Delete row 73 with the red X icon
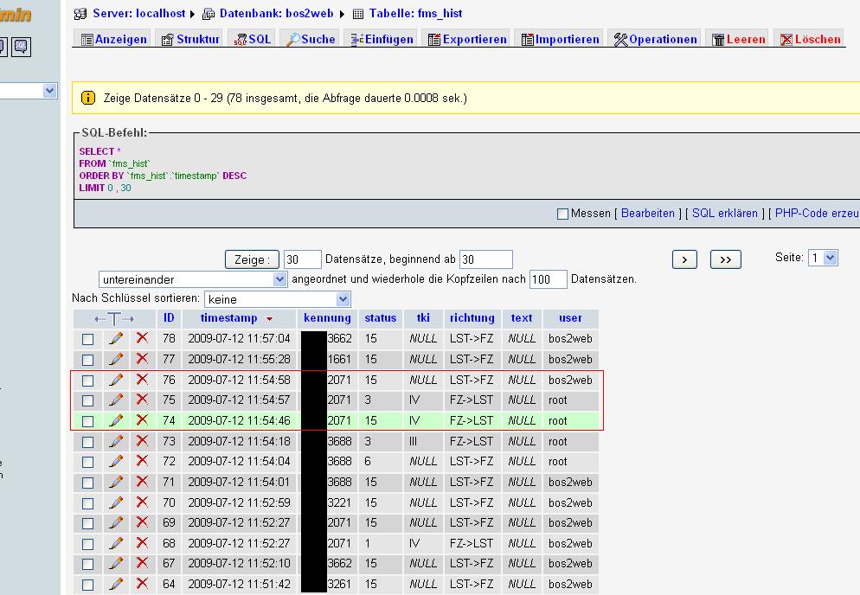Viewport: 860px width, 595px height. (x=142, y=441)
